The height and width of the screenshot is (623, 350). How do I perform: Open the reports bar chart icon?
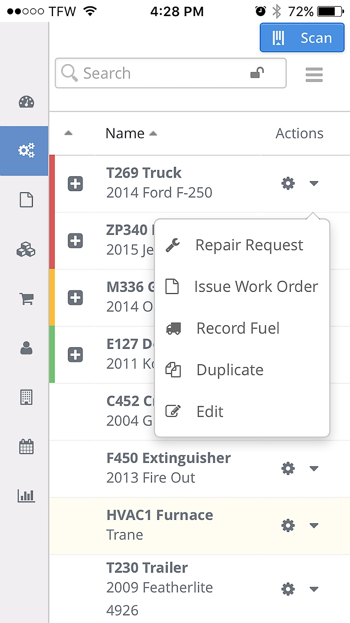[26, 496]
